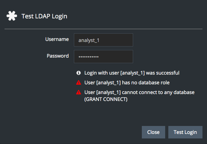Screen dimensions: 207x144
Task: Click the white asterisk logo icon
Action: [x=12, y=16]
